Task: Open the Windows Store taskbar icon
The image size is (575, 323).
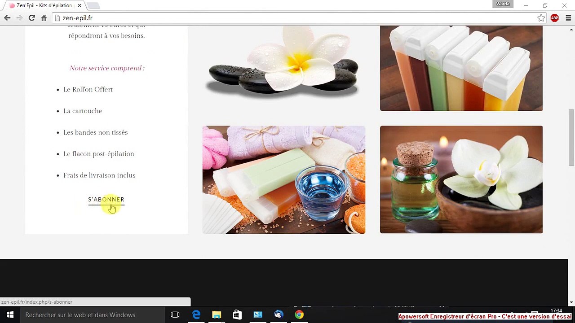Action: (237, 315)
